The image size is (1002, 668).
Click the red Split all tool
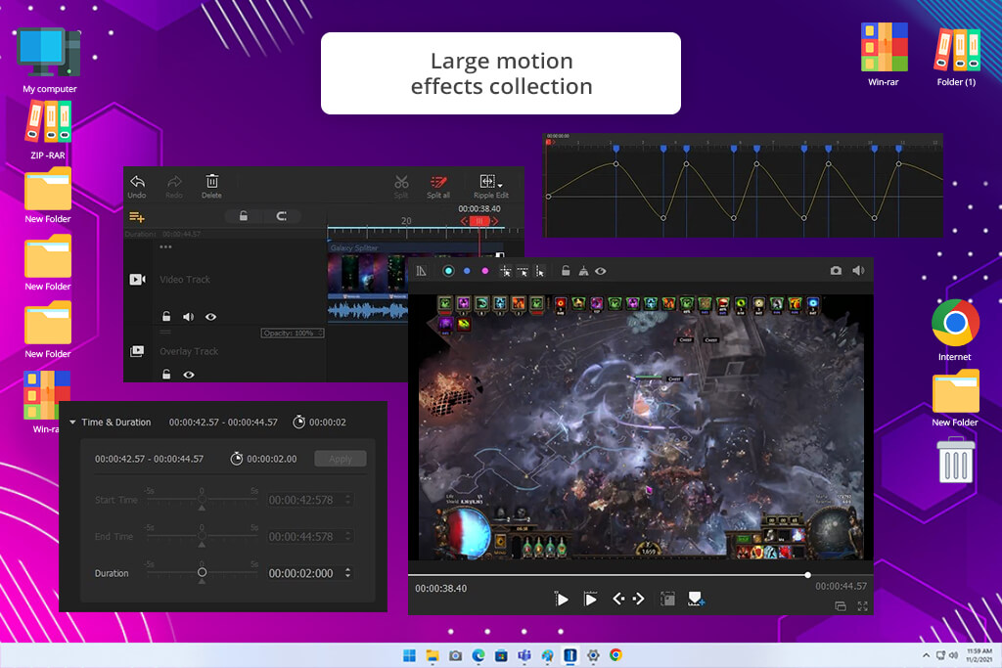438,187
